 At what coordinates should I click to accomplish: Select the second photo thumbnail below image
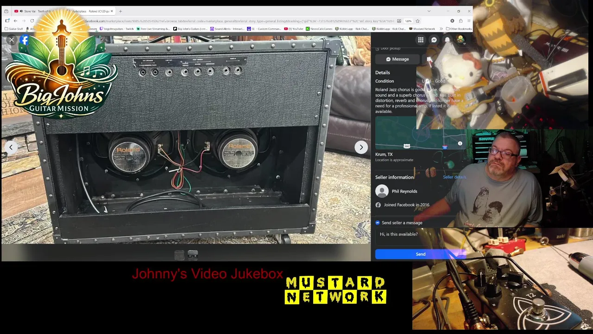[x=193, y=255]
